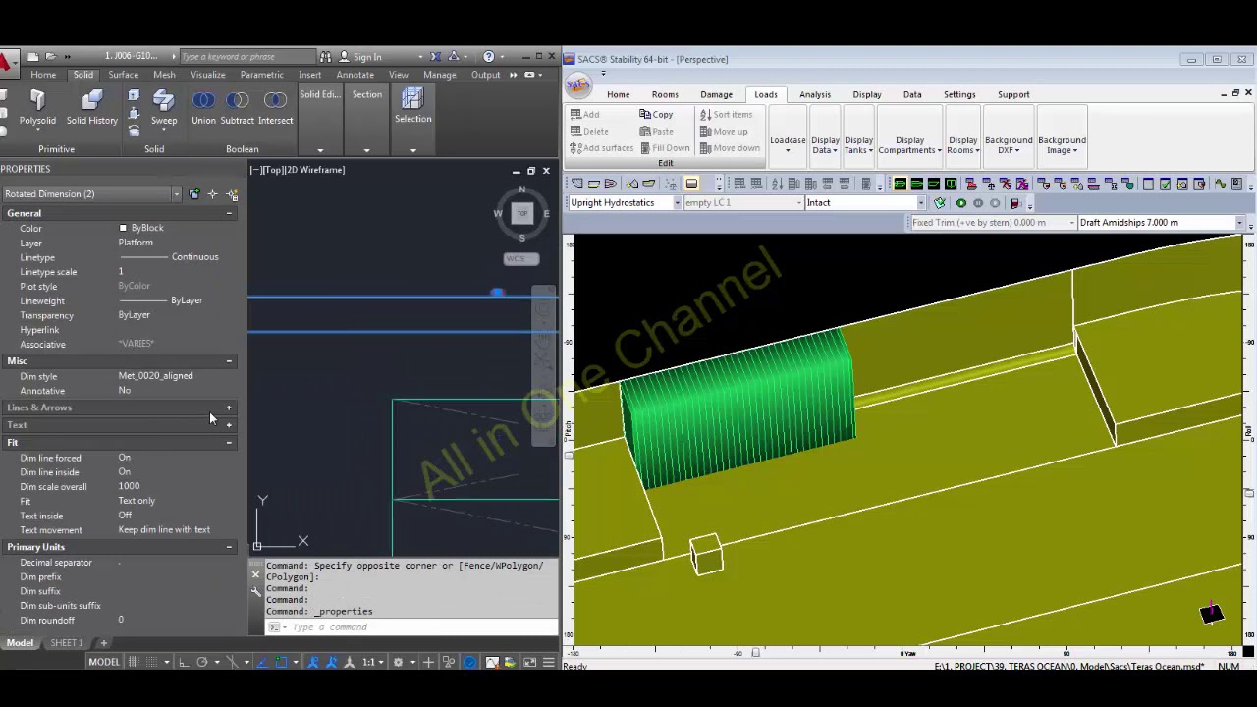Click the workspace switching gear icon
The image size is (1257, 707).
(x=398, y=662)
